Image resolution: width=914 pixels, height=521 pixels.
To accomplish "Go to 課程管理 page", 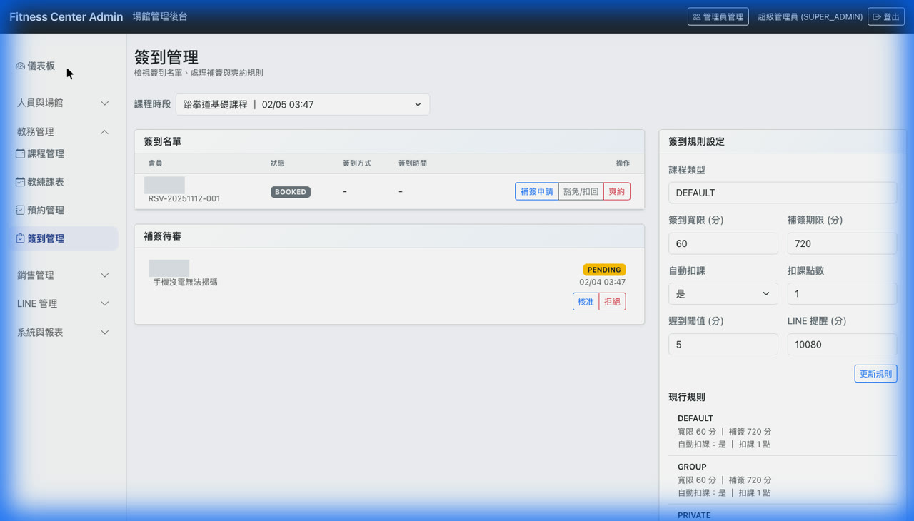I will (x=64, y=153).
